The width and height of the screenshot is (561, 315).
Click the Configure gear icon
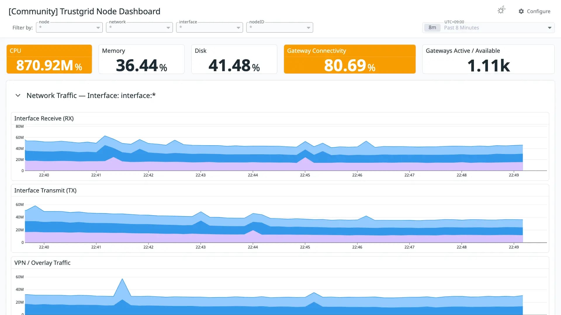521,11
